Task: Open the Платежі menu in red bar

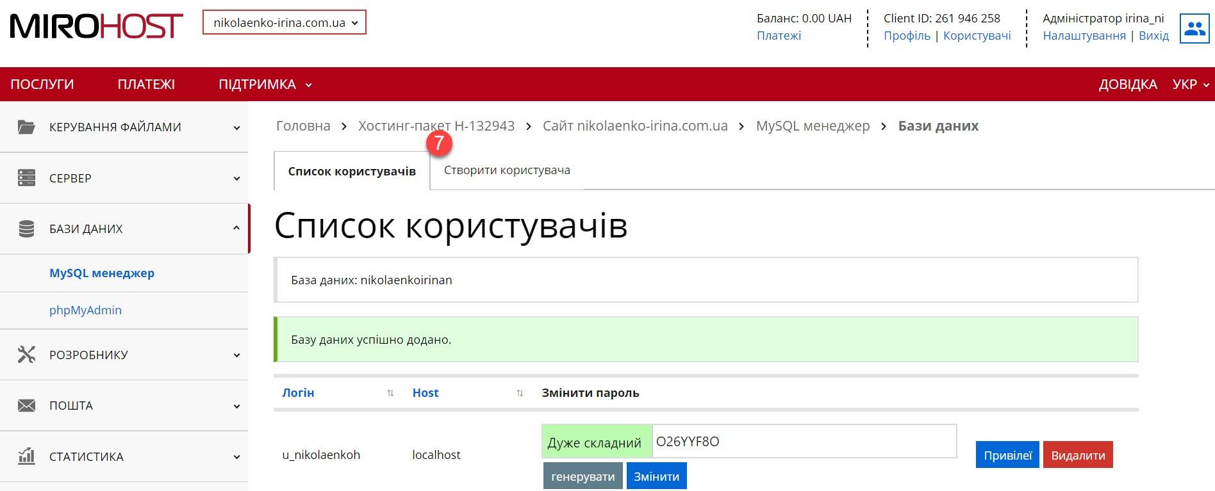Action: pyautogui.click(x=146, y=85)
